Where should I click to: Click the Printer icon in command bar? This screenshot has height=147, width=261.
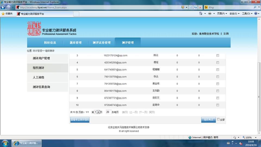(210, 14)
